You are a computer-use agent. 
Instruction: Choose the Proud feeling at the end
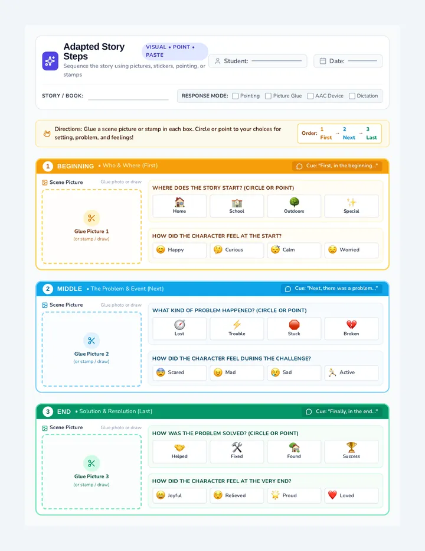point(294,495)
